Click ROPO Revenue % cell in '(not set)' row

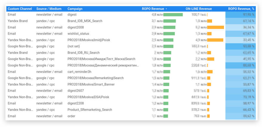coord(241,46)
